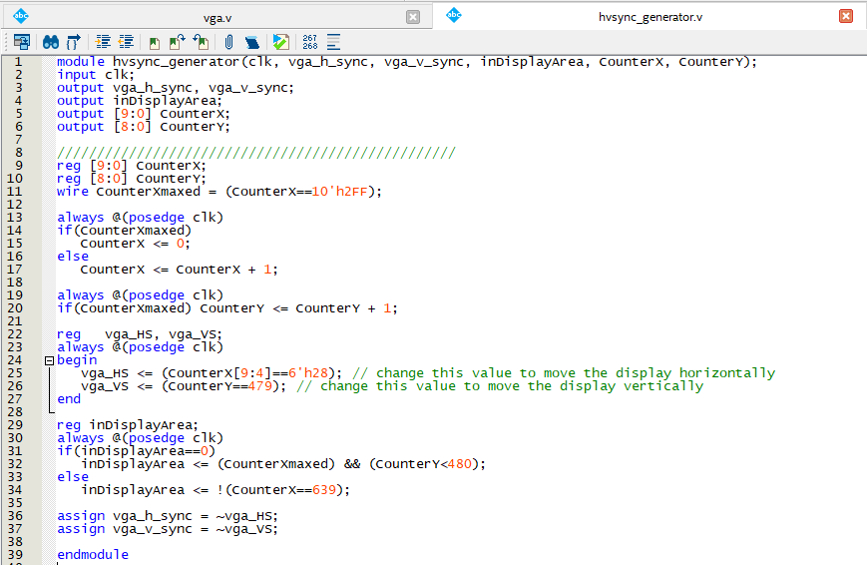Viewport: 867px width, 565px height.
Task: Toggle a bookmark on the current line
Action: coord(155,42)
